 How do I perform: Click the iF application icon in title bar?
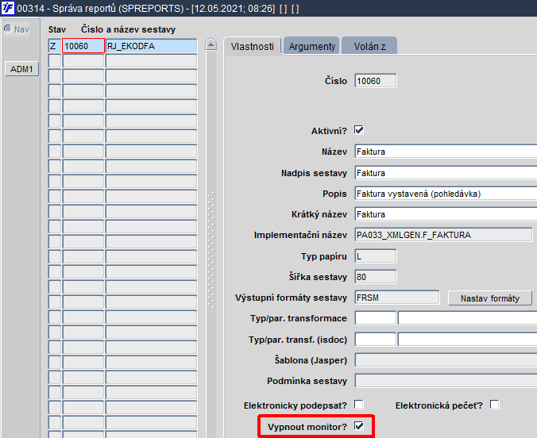[x=7, y=8]
